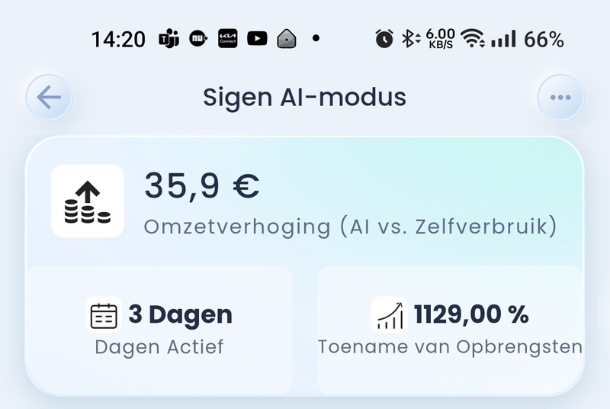Viewport: 610px width, 409px height.
Task: Tap the calendar icon beside 3 Dagen
Action: point(104,314)
